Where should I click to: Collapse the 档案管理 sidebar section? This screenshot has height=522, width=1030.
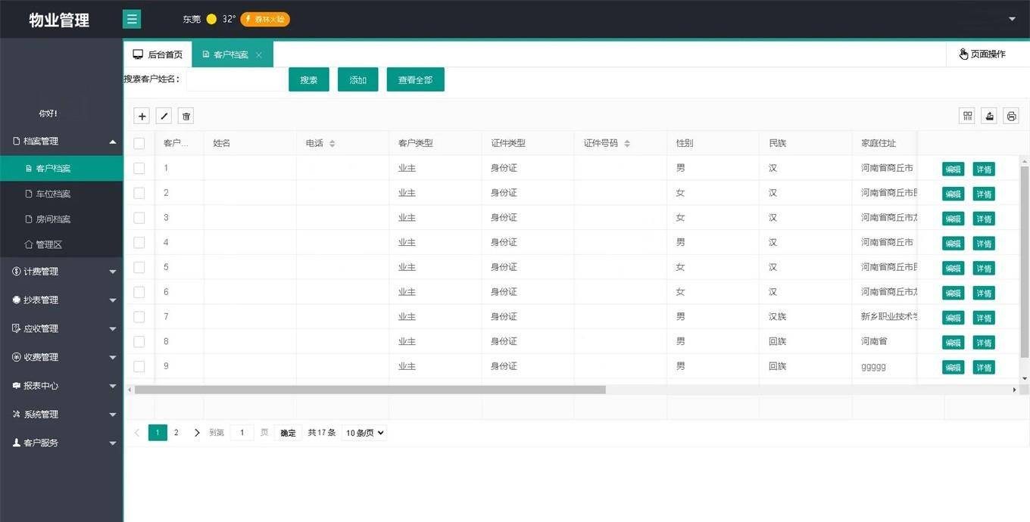pos(61,141)
